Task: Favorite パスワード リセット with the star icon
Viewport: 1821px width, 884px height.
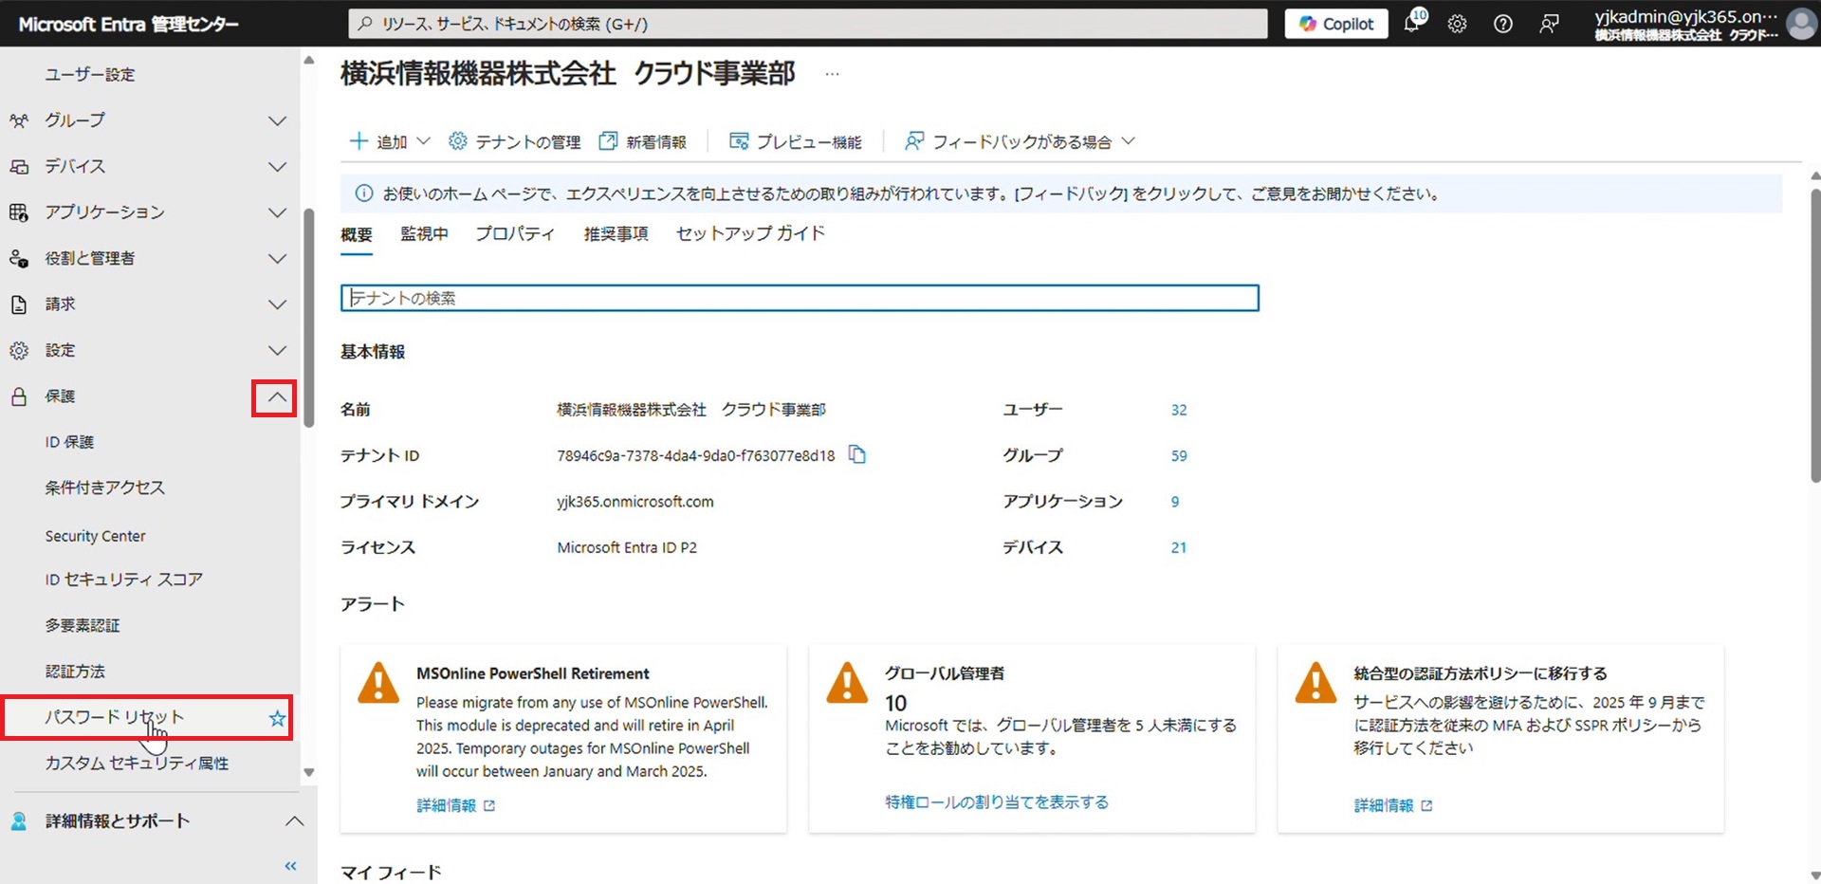Action: (277, 718)
